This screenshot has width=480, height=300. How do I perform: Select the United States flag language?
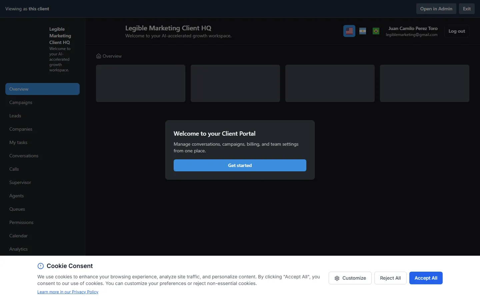point(349,31)
